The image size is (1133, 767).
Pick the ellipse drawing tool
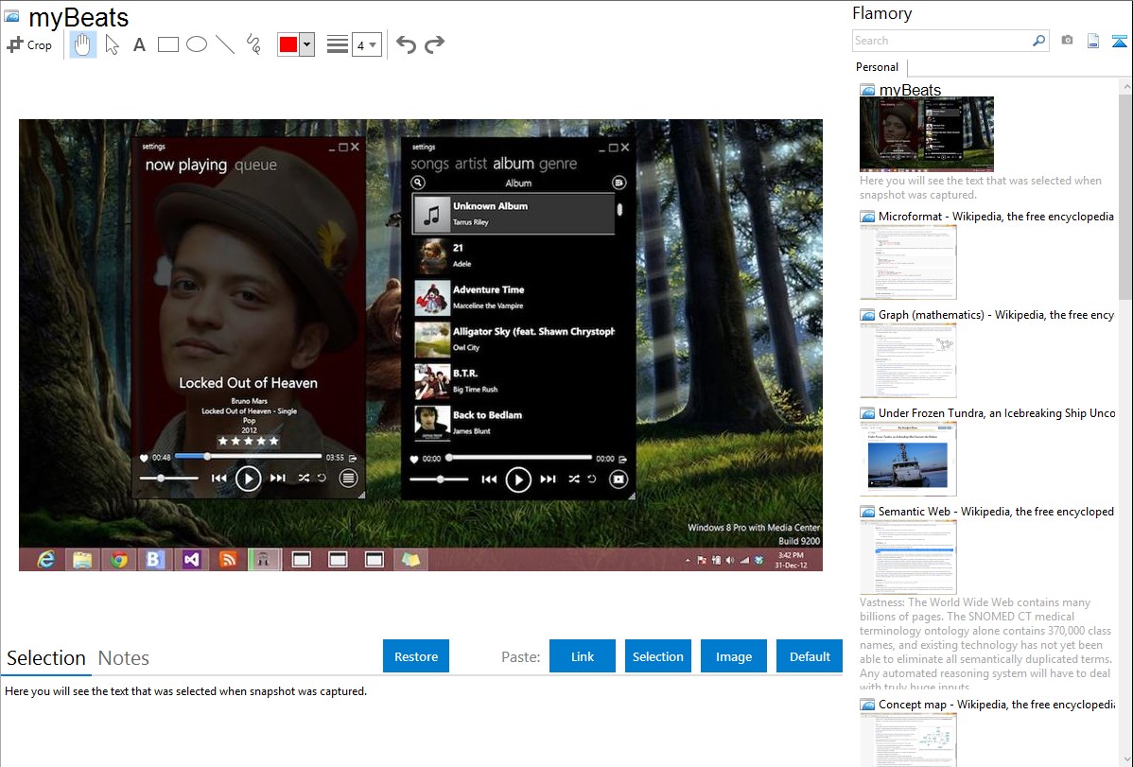coord(197,44)
